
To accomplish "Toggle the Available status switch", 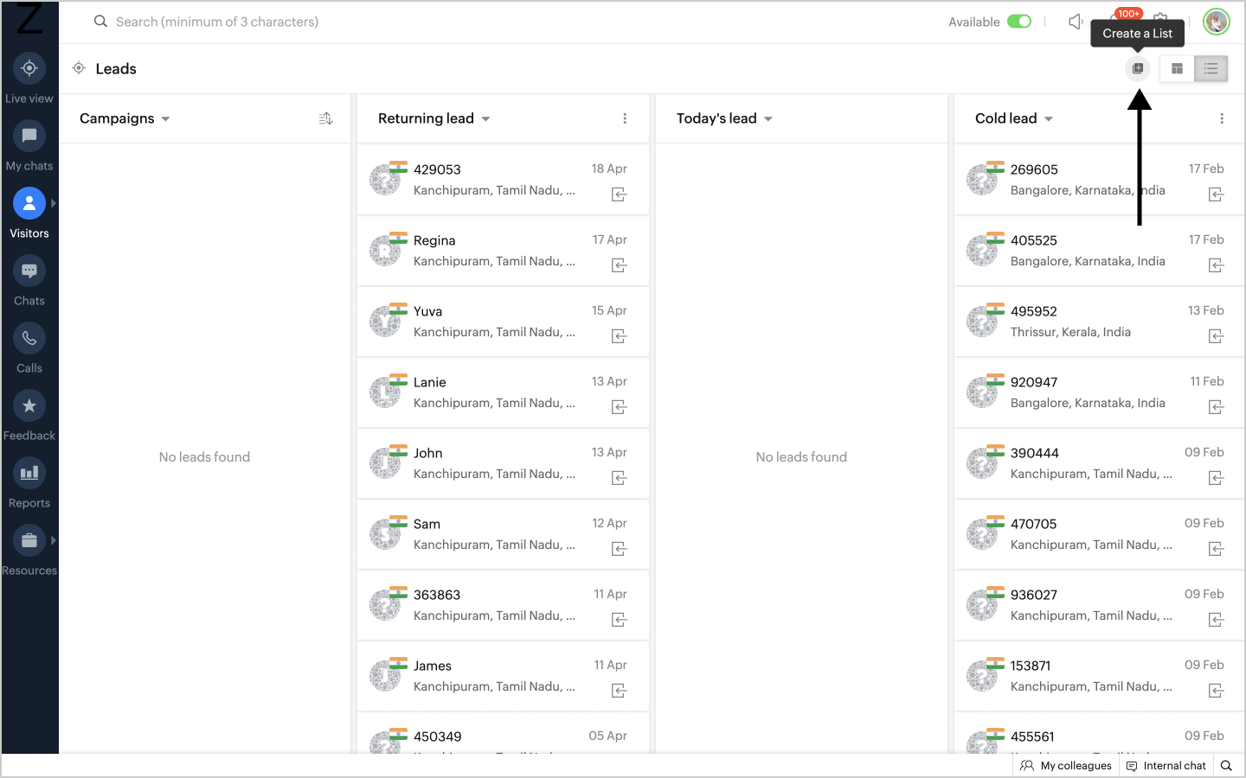I will (1019, 22).
